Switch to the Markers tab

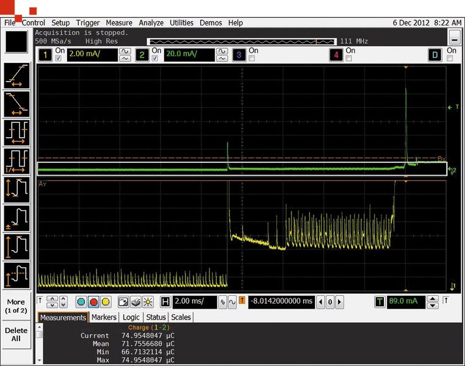click(x=104, y=317)
